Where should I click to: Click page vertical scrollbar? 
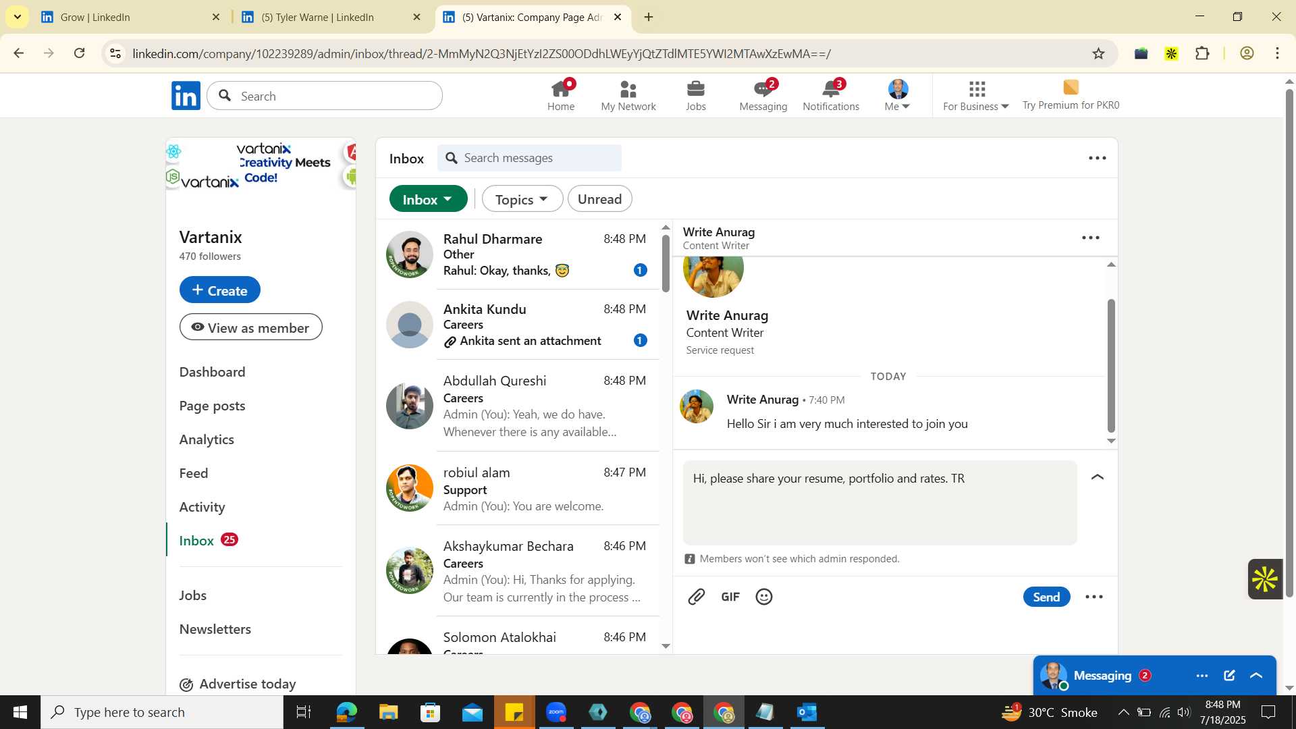click(x=1289, y=343)
